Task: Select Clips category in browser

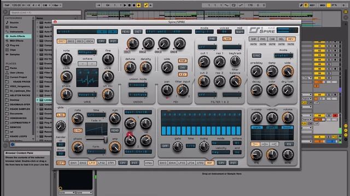Action: tap(13, 50)
